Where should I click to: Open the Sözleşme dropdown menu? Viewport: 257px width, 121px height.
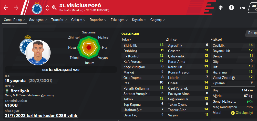tap(38, 20)
